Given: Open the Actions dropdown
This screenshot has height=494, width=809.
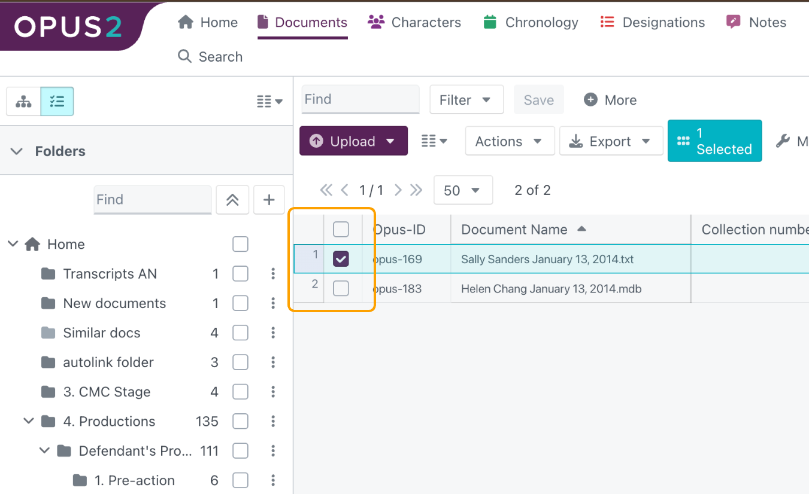Looking at the screenshot, I should 510,141.
